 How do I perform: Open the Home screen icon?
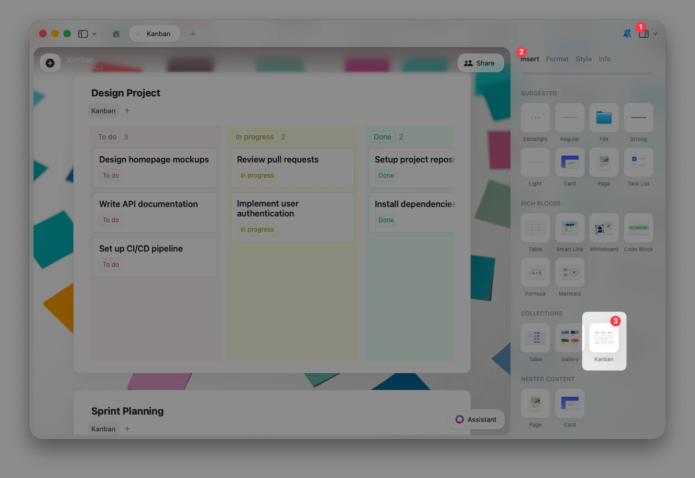tap(116, 34)
